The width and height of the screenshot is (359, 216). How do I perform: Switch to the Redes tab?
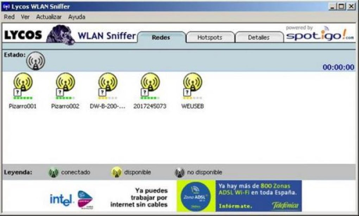(161, 37)
